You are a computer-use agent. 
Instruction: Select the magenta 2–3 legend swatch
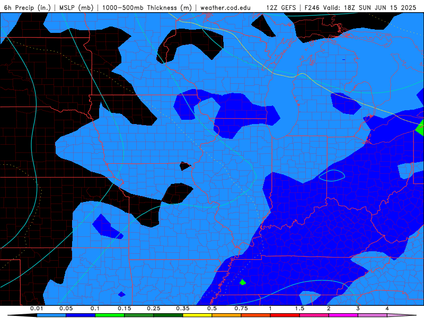point(343,315)
